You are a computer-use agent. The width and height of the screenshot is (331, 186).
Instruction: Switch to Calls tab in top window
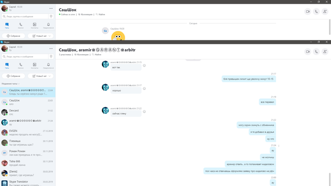click(x=21, y=25)
